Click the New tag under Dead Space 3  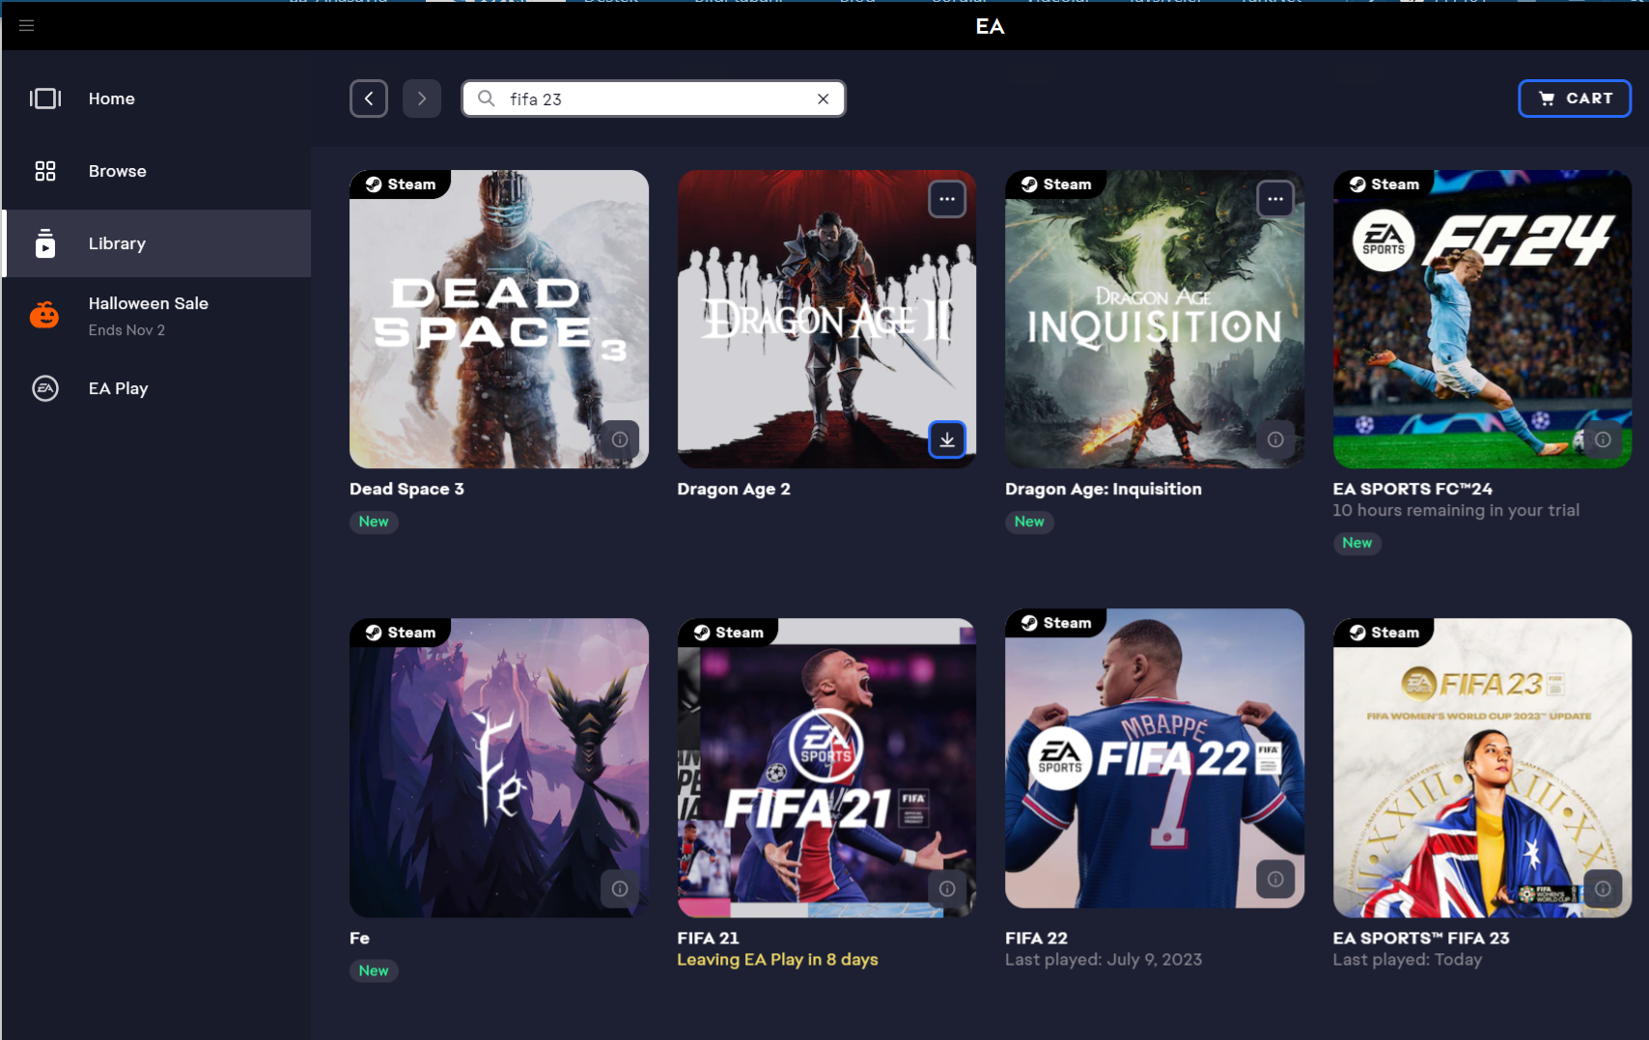pos(374,521)
